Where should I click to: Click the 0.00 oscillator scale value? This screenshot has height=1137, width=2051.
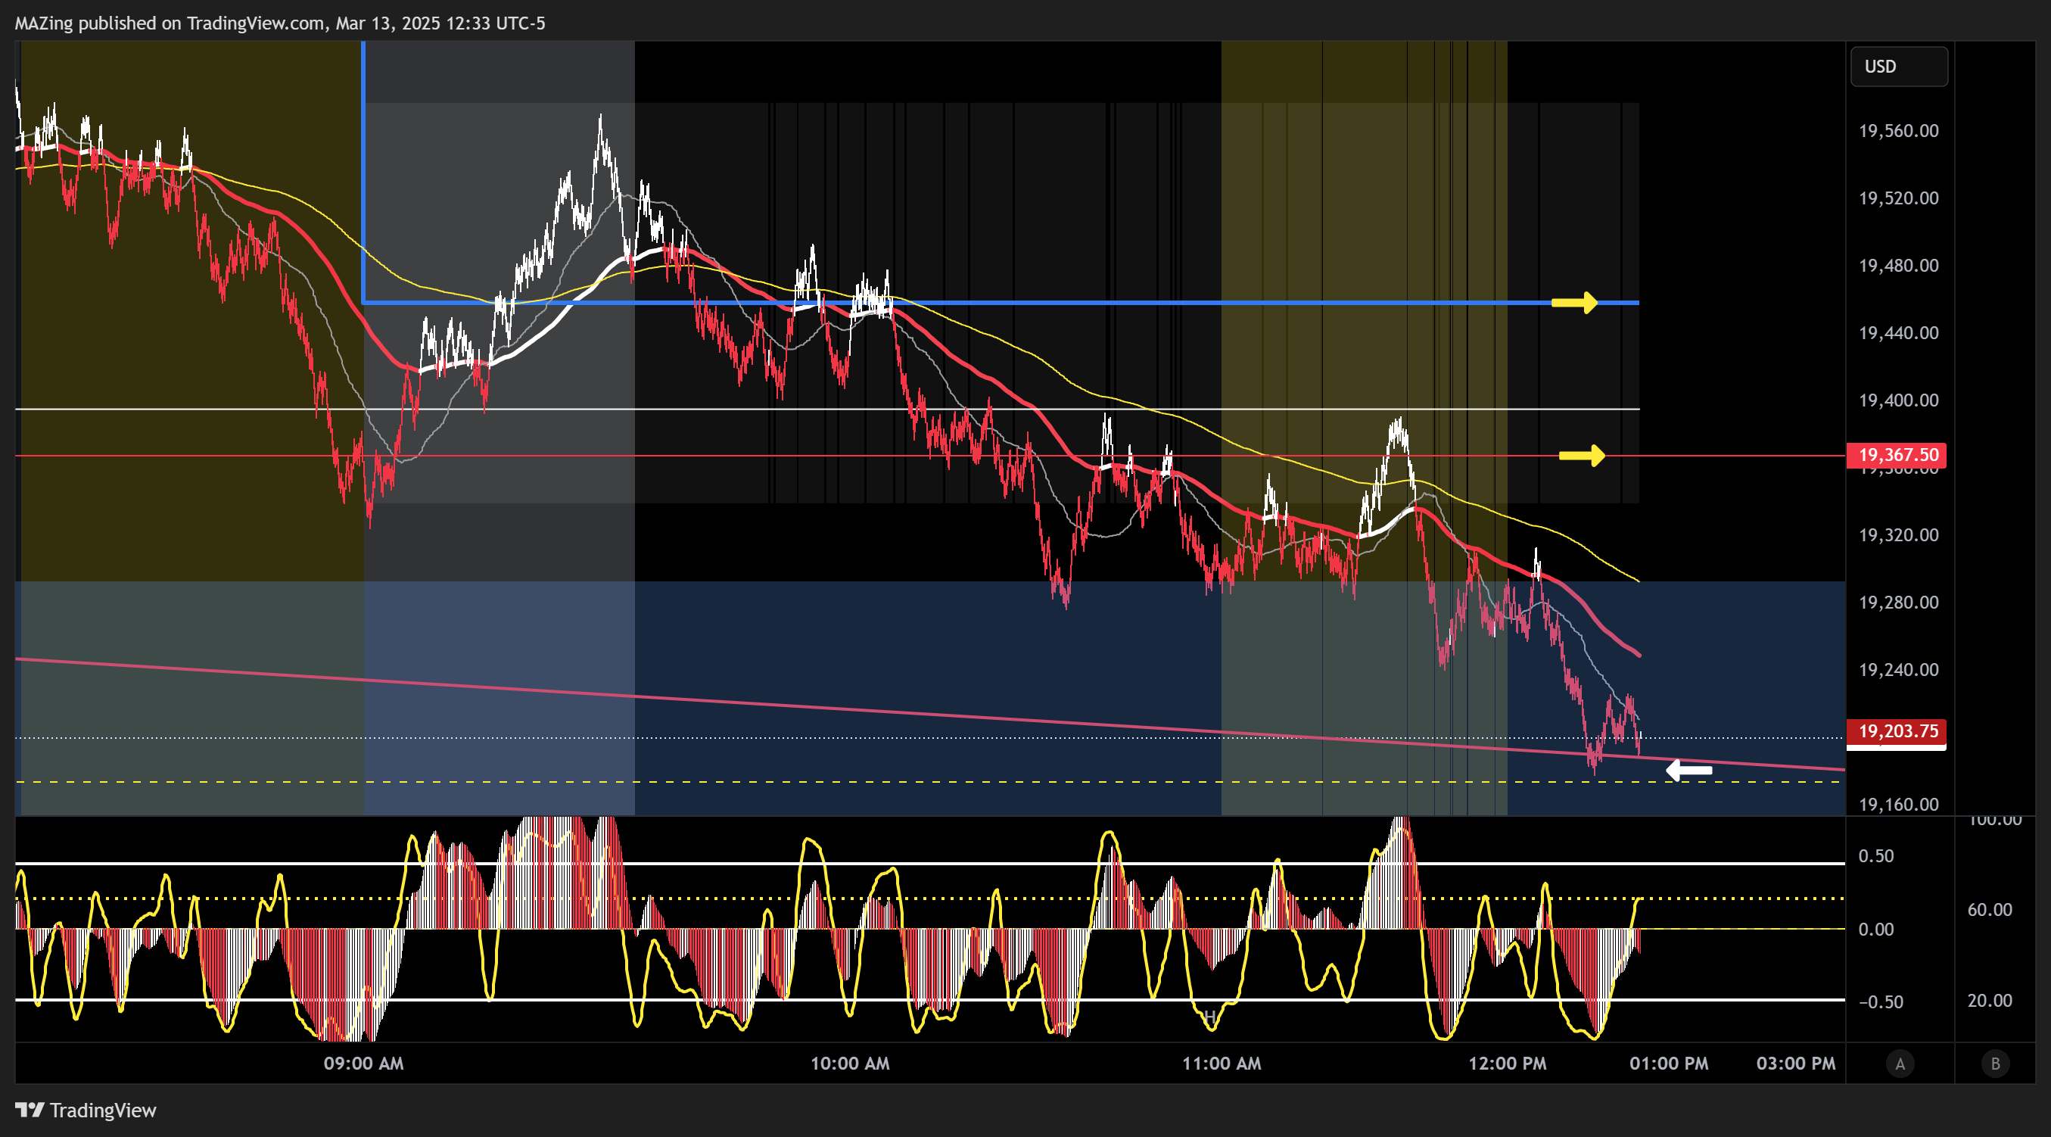pyautogui.click(x=1876, y=929)
